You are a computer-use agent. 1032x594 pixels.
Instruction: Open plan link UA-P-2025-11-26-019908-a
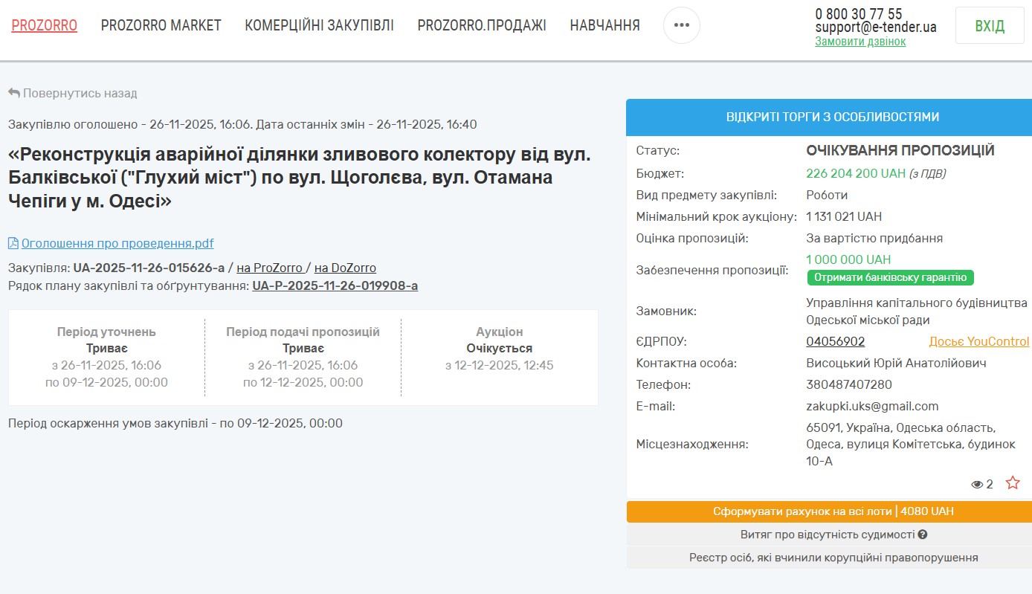[335, 285]
